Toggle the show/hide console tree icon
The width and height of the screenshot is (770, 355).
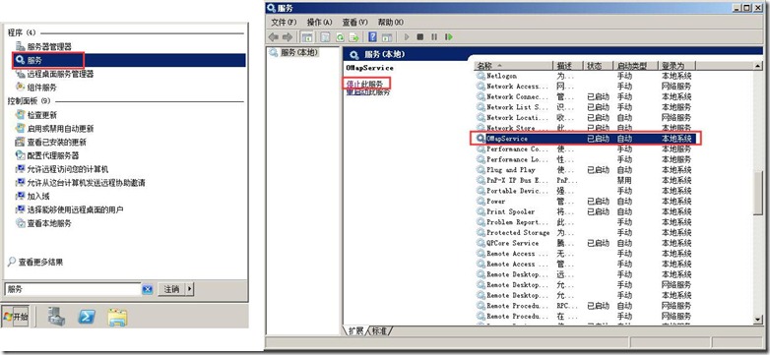pyautogui.click(x=307, y=37)
